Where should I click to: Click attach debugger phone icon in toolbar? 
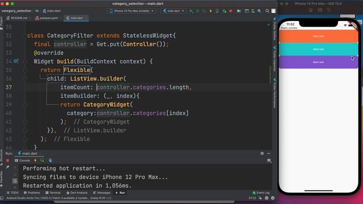[x=217, y=11]
